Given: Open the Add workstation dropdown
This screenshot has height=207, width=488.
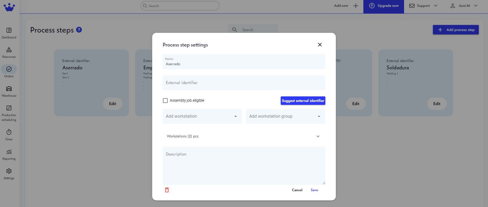Looking at the screenshot, I should click(x=202, y=116).
